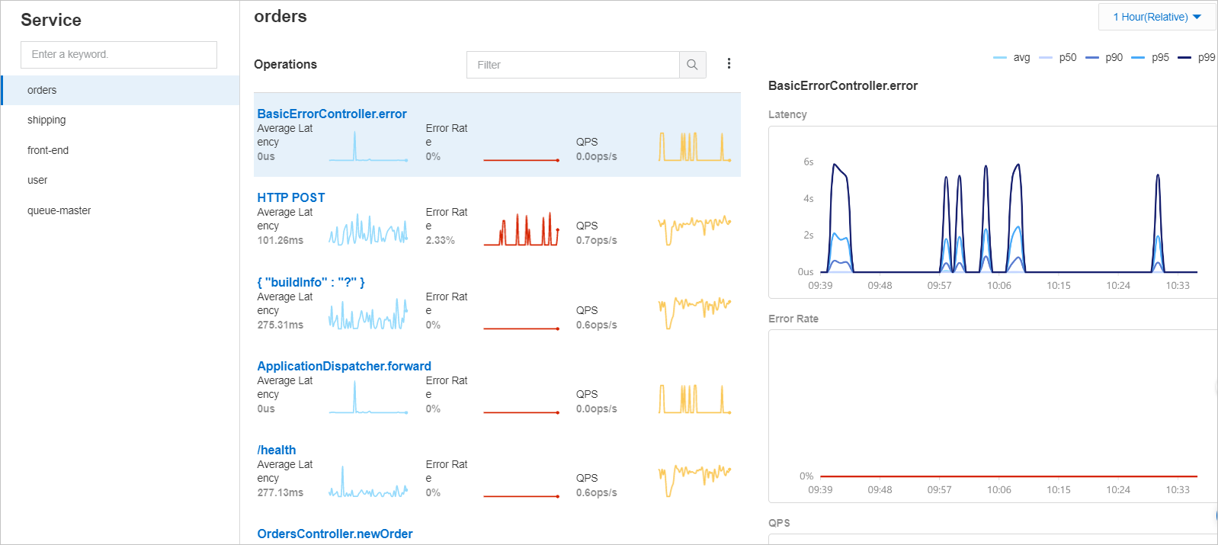Toggle the p95 series in the legend
The width and height of the screenshot is (1218, 545).
(1150, 57)
